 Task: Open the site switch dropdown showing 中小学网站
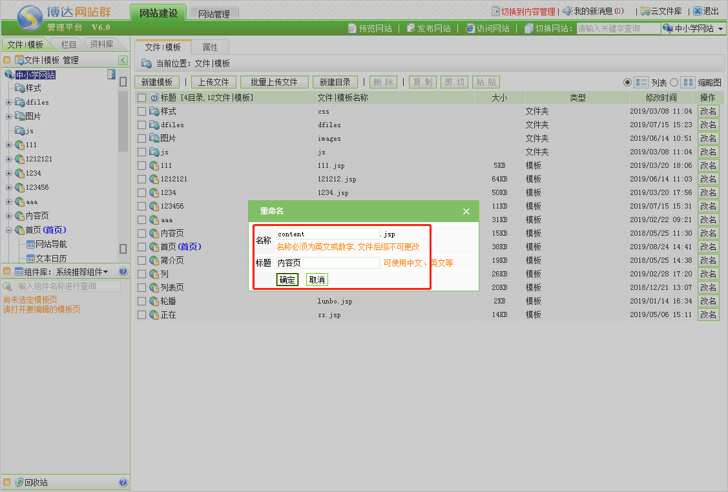click(x=693, y=28)
